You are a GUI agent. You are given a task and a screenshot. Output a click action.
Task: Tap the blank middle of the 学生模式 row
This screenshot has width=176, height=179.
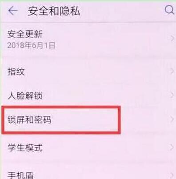106,147
